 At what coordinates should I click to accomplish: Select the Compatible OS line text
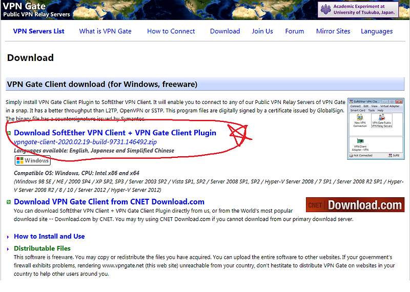click(76, 173)
